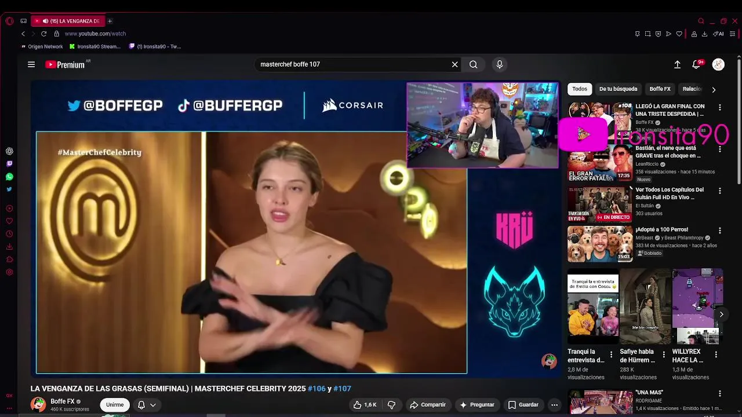Take a snapshot with the capture icon
Viewport: 742px width, 417px height.
point(648,34)
